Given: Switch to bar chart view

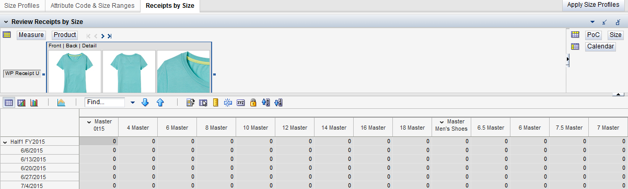Looking at the screenshot, I should tap(34, 103).
